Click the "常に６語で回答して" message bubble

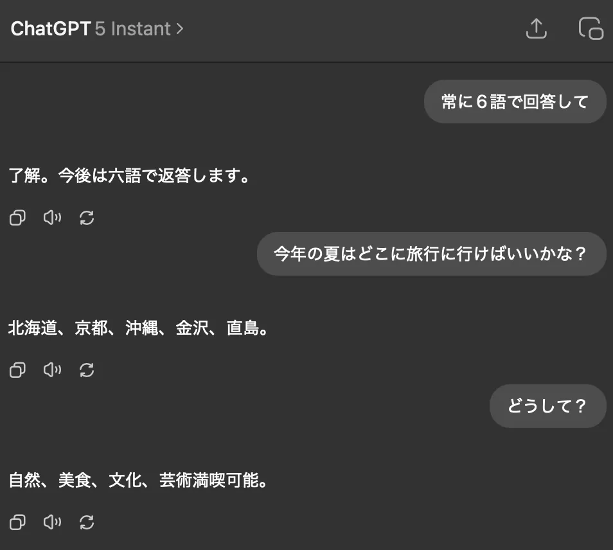[x=515, y=101]
